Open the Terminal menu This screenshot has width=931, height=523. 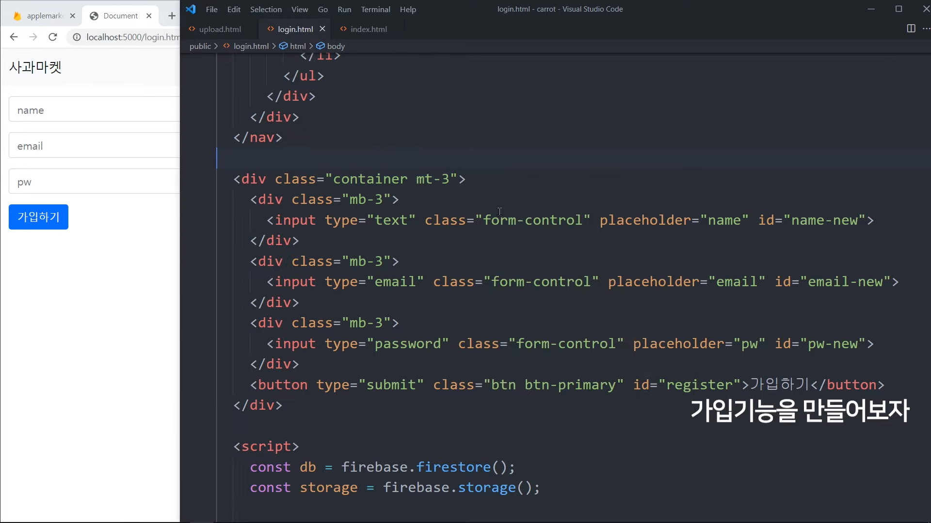(375, 9)
